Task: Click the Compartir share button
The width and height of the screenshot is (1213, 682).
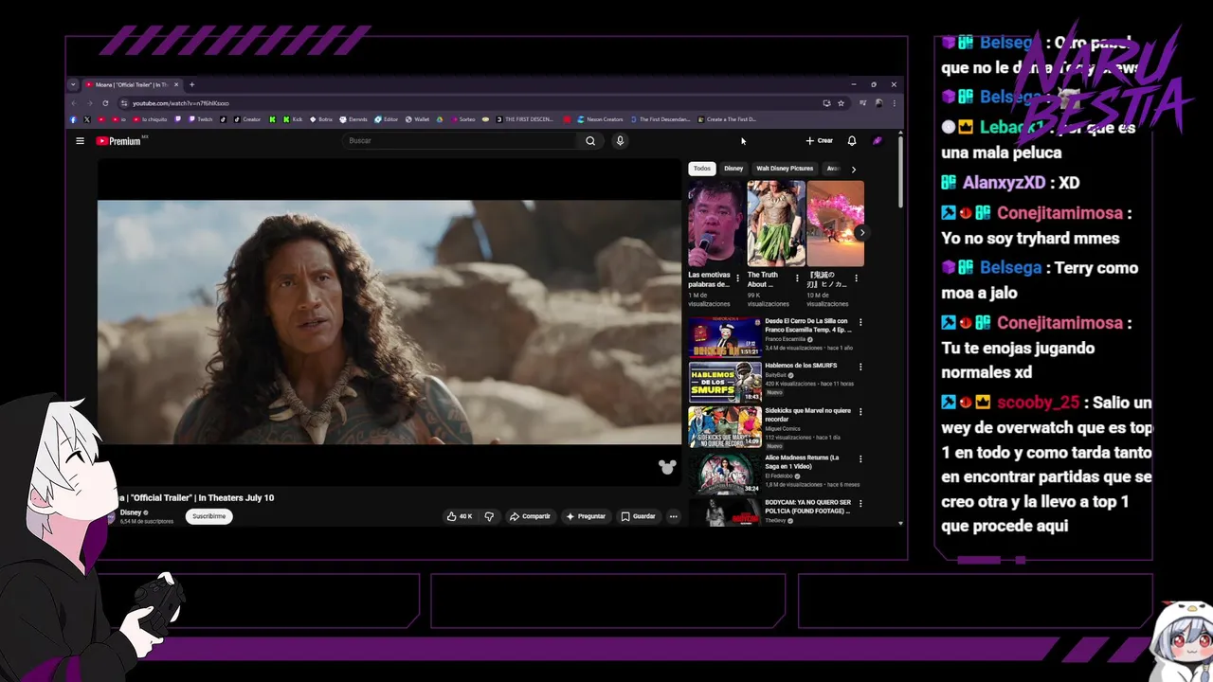Action: (530, 516)
